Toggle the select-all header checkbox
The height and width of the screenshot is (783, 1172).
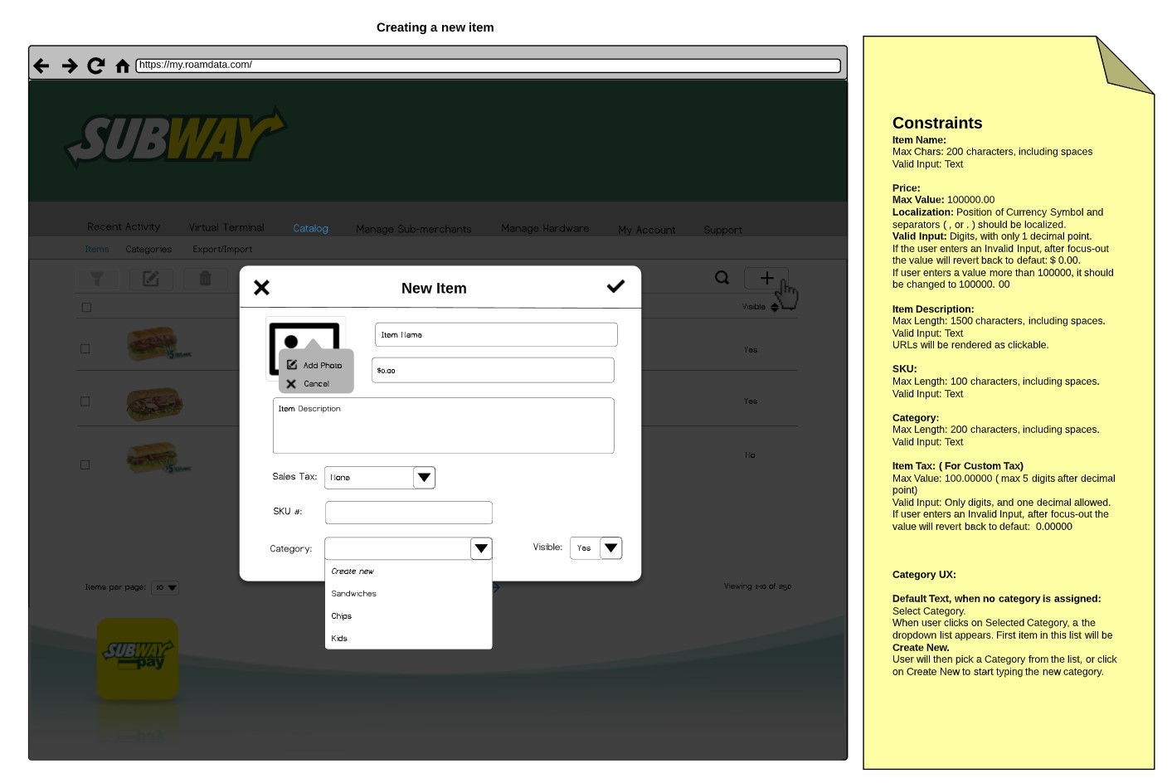coord(86,308)
